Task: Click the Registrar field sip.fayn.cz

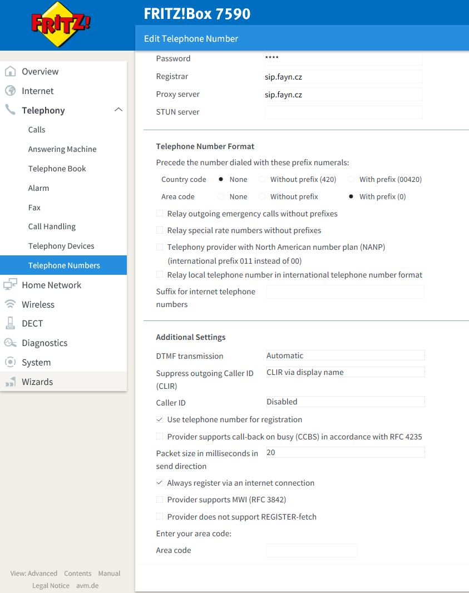Action: 343,76
